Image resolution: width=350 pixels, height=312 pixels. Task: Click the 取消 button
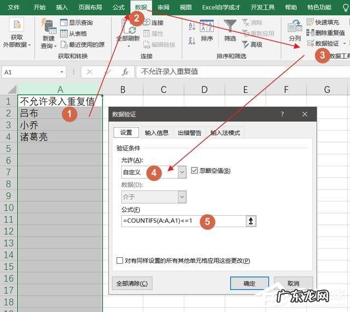[x=293, y=284]
